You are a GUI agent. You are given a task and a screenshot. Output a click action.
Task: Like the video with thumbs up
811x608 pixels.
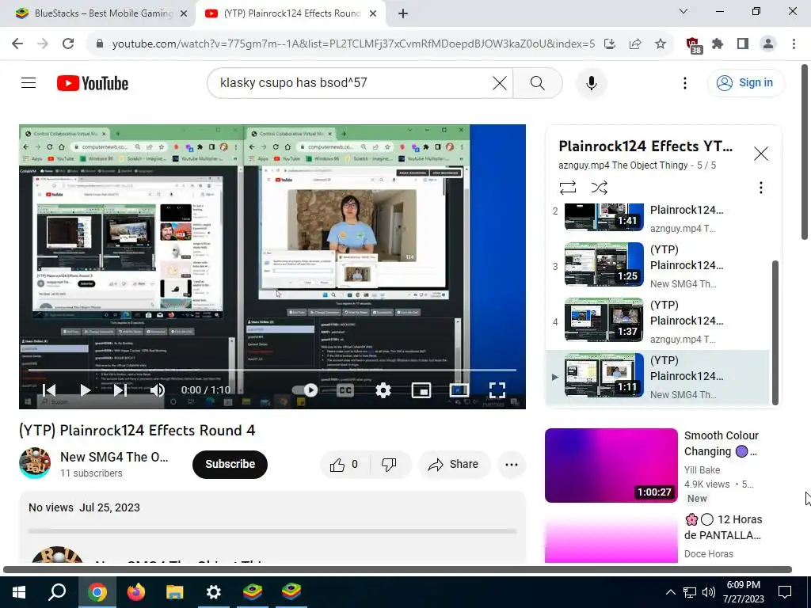click(345, 464)
